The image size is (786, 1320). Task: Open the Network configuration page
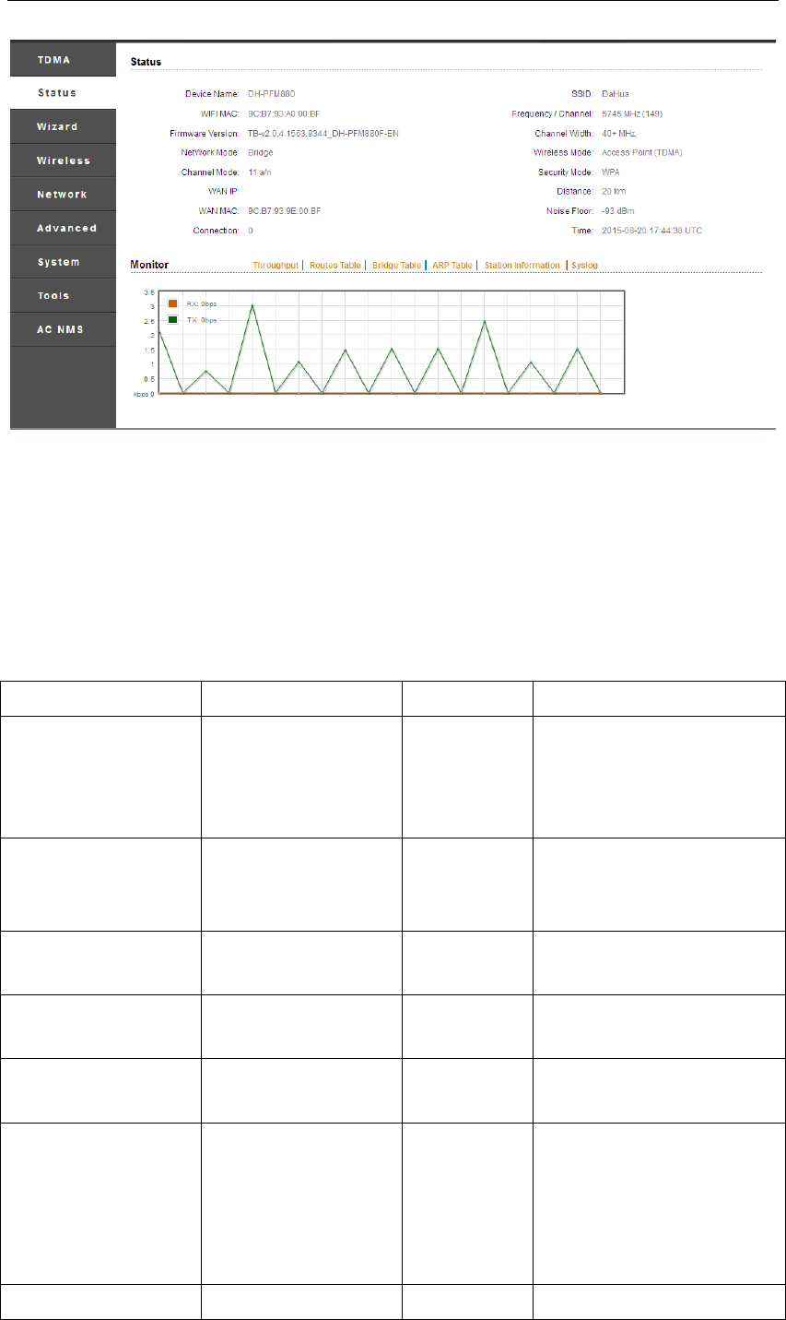62,195
